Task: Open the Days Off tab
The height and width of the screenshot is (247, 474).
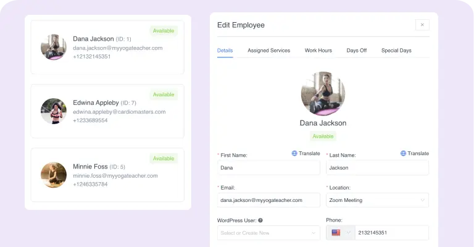Action: (x=356, y=51)
